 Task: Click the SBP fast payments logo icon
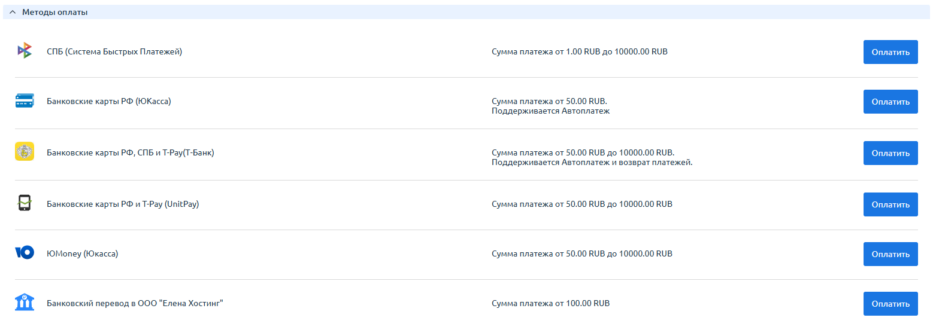pyautogui.click(x=24, y=51)
